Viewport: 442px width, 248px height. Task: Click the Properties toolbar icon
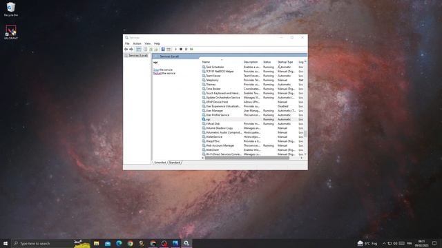click(x=145, y=49)
